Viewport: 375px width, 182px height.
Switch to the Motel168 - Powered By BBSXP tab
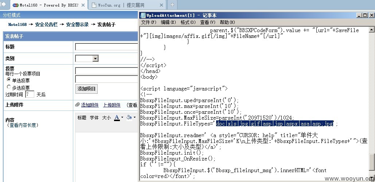(x=49, y=5)
